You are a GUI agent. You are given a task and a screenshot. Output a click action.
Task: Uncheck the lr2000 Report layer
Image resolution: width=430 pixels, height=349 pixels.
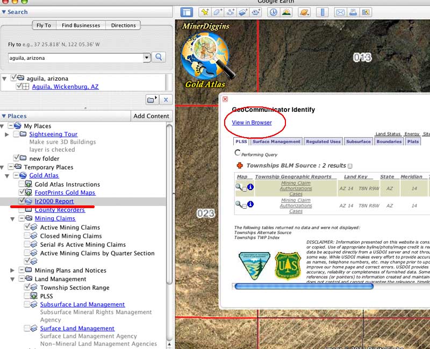pos(21,201)
